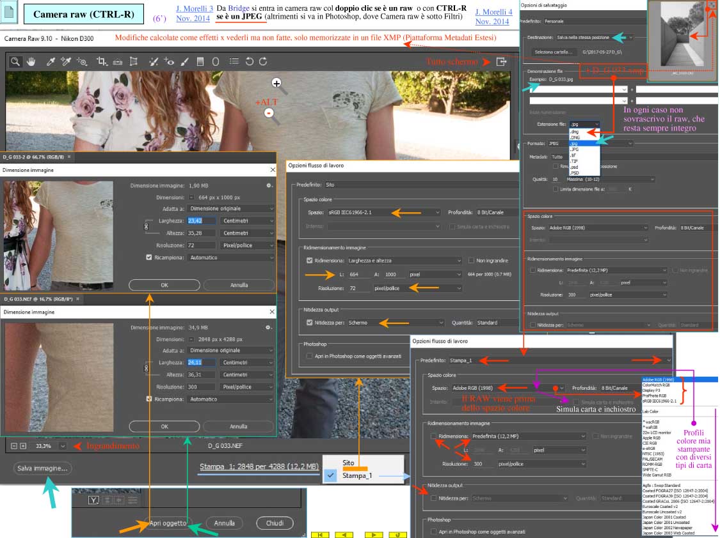
Task: Select the Zoom tool in Camera Raw toolbar
Action: (x=15, y=61)
